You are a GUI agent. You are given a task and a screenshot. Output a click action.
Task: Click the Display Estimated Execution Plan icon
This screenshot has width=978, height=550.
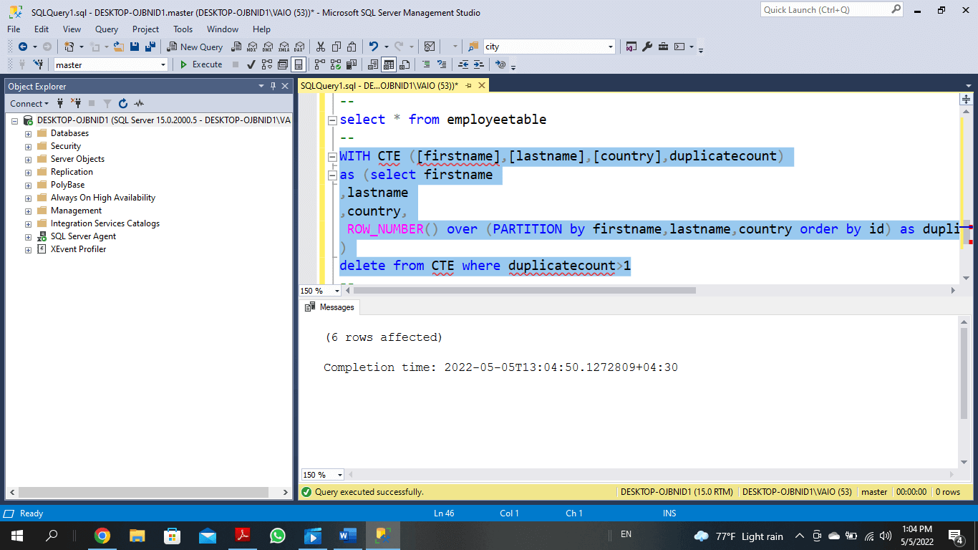267,64
